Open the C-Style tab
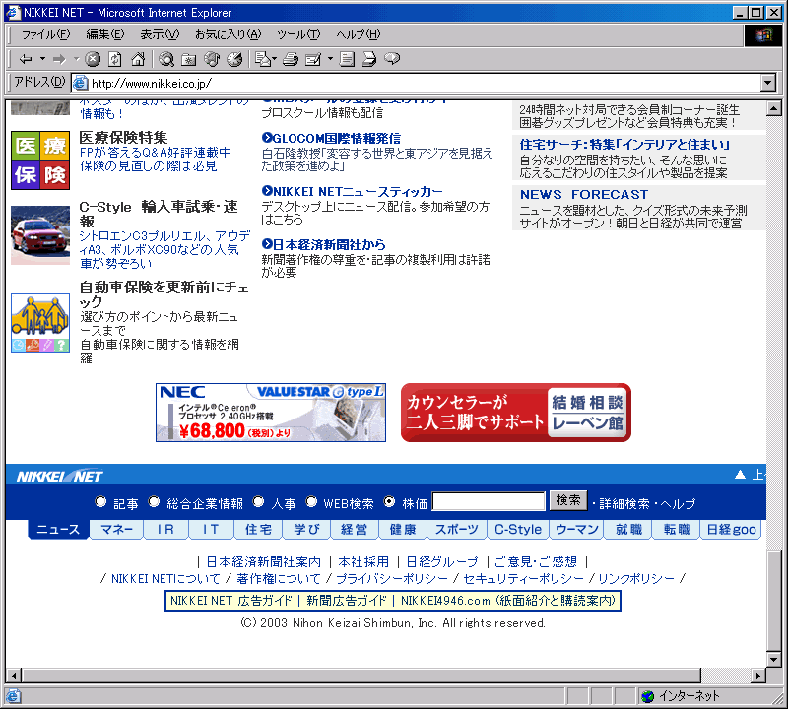This screenshot has height=709, width=788. [x=518, y=530]
